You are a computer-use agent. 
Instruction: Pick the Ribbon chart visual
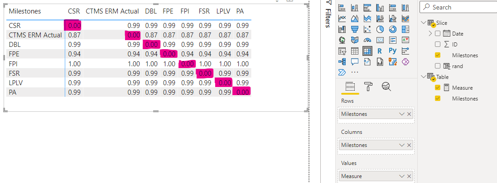(x=405, y=18)
